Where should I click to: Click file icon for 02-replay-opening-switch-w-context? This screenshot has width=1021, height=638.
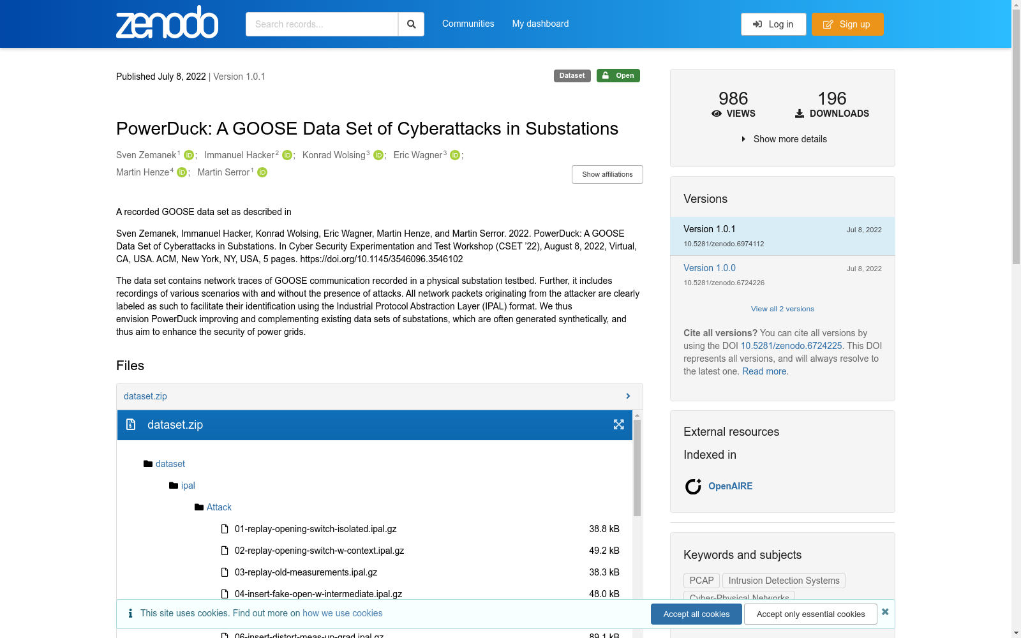coord(225,551)
